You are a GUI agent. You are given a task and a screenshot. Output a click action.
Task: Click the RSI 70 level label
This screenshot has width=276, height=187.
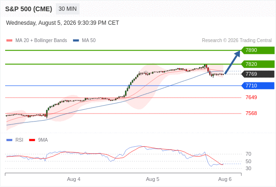click(248, 154)
